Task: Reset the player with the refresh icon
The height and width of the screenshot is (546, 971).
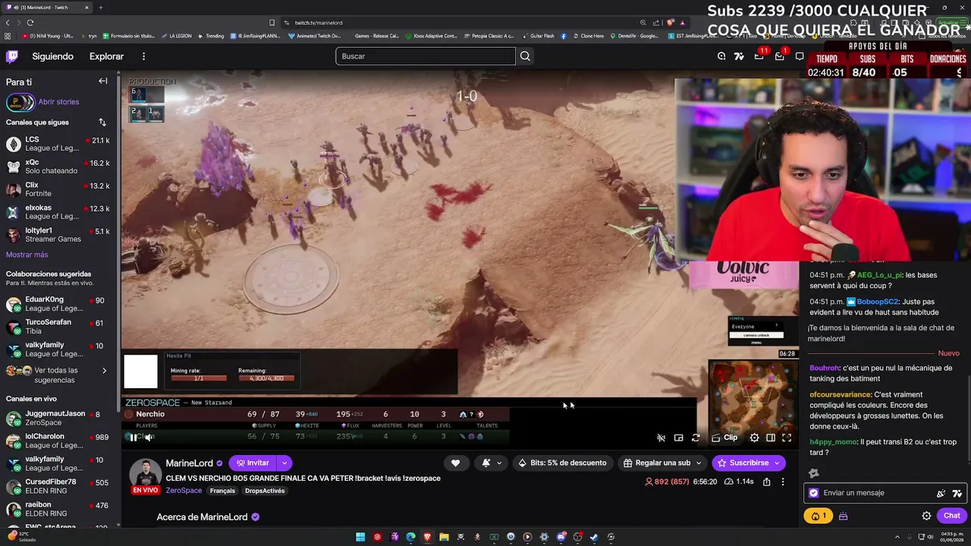Action: [696, 438]
